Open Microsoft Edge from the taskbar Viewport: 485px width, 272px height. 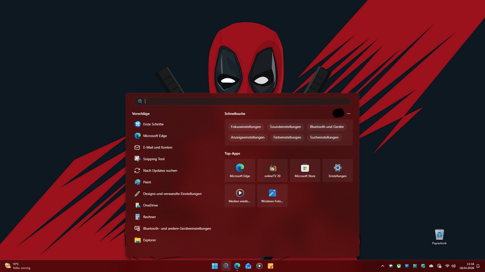point(237,266)
